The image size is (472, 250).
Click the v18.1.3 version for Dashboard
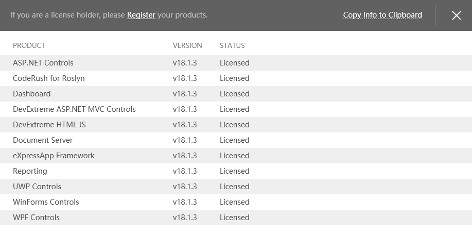coord(185,94)
